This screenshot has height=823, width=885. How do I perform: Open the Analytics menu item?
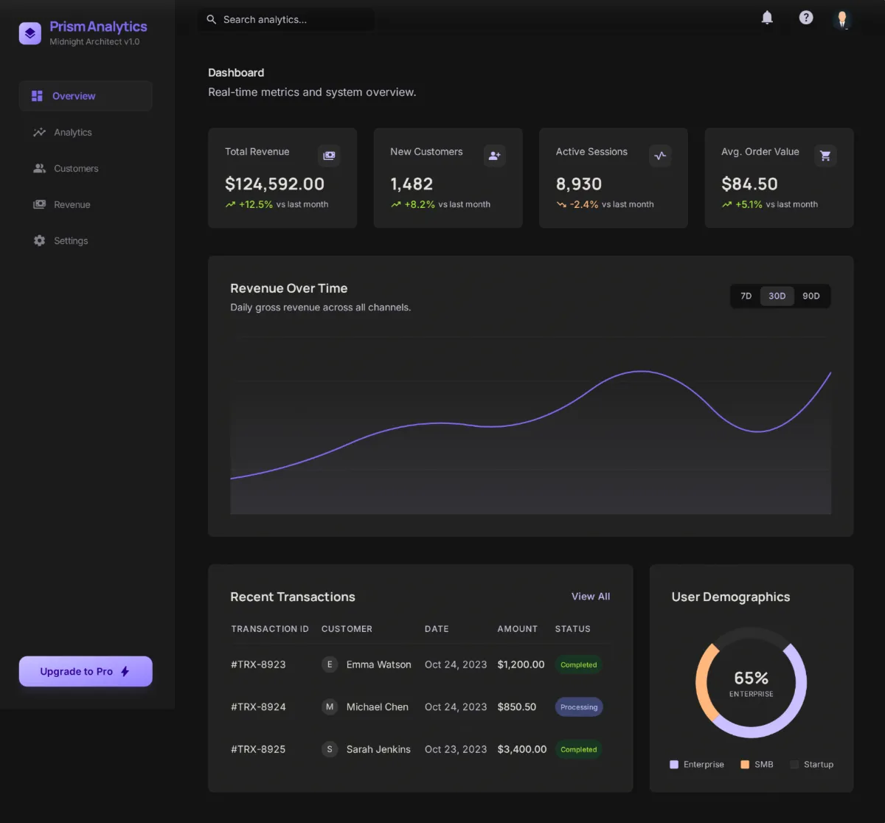pyautogui.click(x=86, y=132)
